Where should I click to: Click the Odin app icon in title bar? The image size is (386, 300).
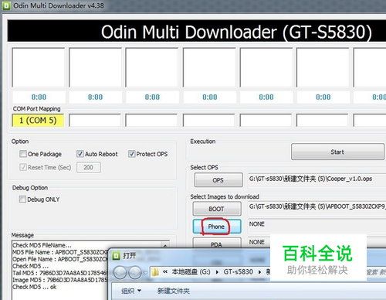6,5
